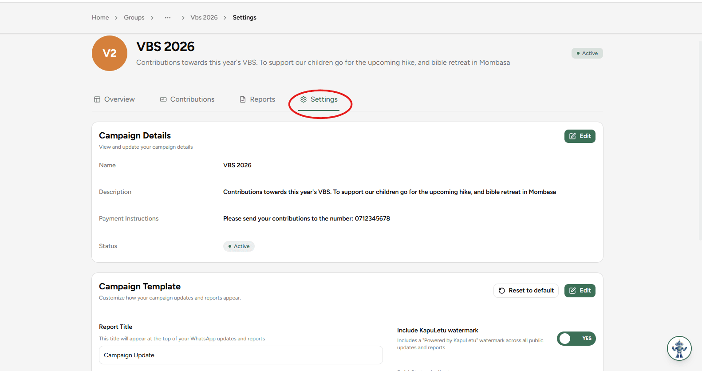The image size is (702, 371).
Task: Select the Settings tab
Action: pos(319,99)
